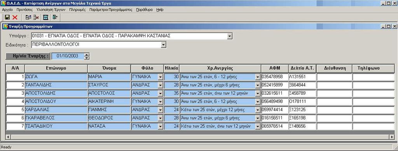This screenshot has height=151, width=398.
Task: Click the window tile toolbar icon
Action: click(45, 17)
